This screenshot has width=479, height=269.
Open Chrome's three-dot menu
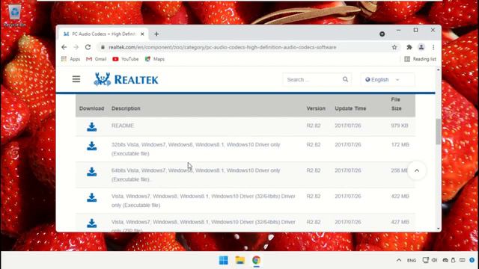(433, 47)
